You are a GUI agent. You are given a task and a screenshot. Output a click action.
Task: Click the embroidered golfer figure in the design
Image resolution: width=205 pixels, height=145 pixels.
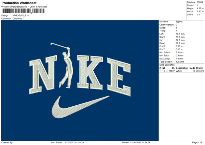click(62, 65)
